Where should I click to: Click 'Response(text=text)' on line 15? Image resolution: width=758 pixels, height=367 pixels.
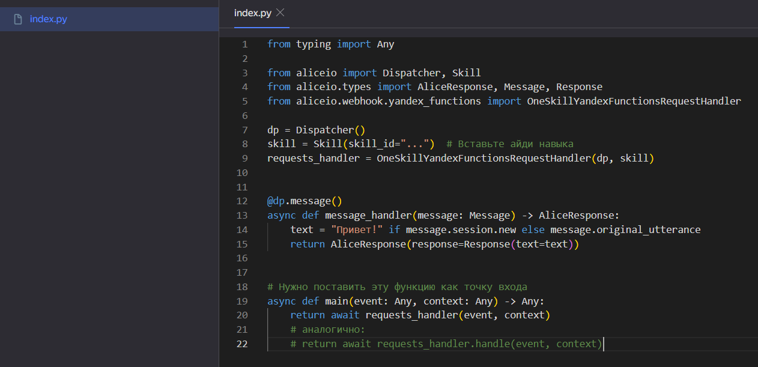coord(518,244)
